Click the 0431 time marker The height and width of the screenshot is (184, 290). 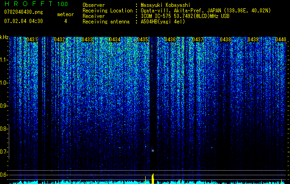tap(32, 40)
